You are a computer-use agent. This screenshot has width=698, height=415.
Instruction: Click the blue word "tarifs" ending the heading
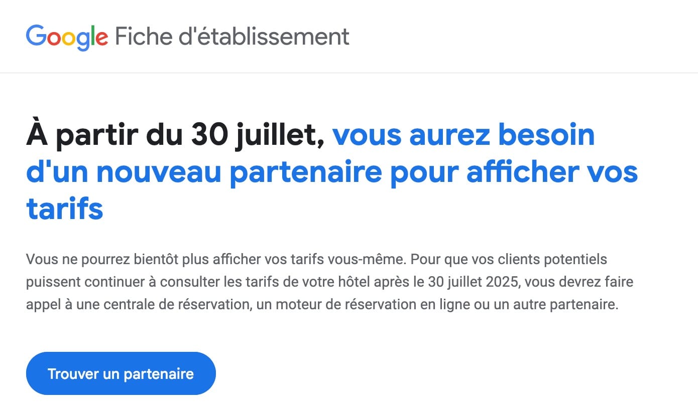[x=65, y=208]
